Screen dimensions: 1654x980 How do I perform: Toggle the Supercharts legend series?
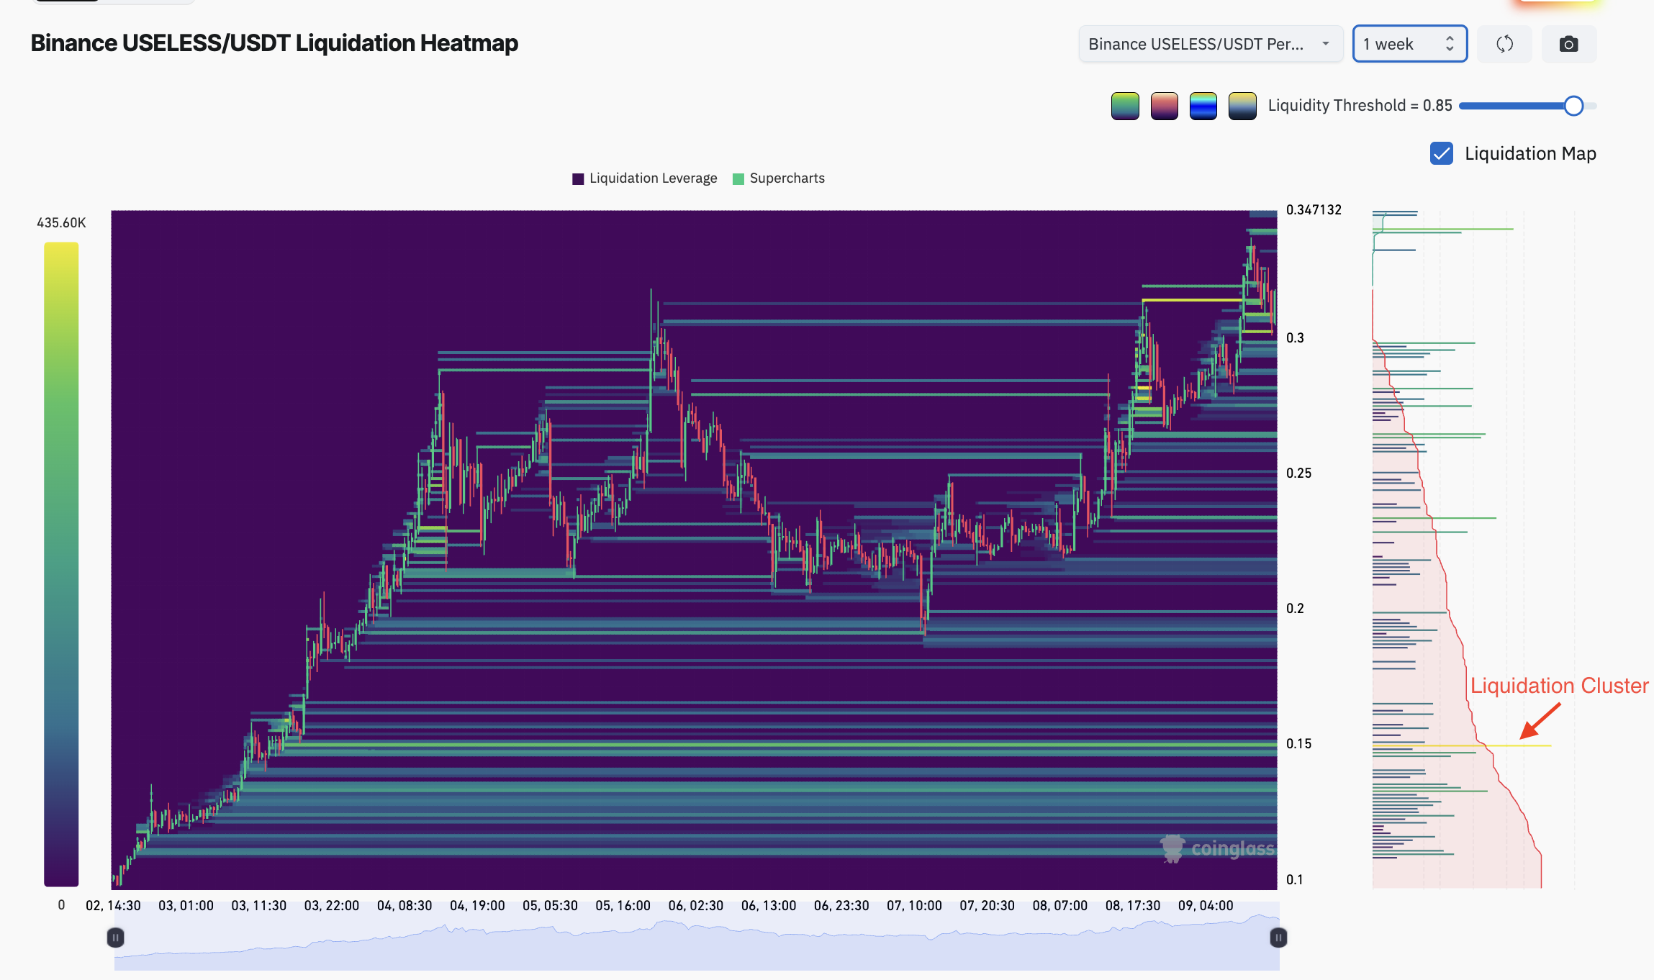779,178
